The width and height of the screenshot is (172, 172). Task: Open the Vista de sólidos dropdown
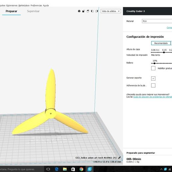point(111,11)
